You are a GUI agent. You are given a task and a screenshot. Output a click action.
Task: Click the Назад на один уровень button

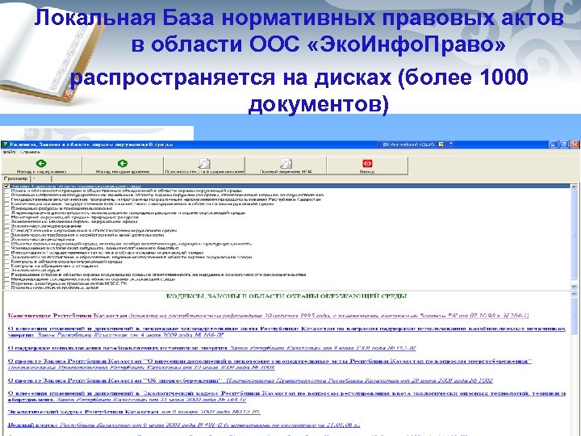point(123,166)
